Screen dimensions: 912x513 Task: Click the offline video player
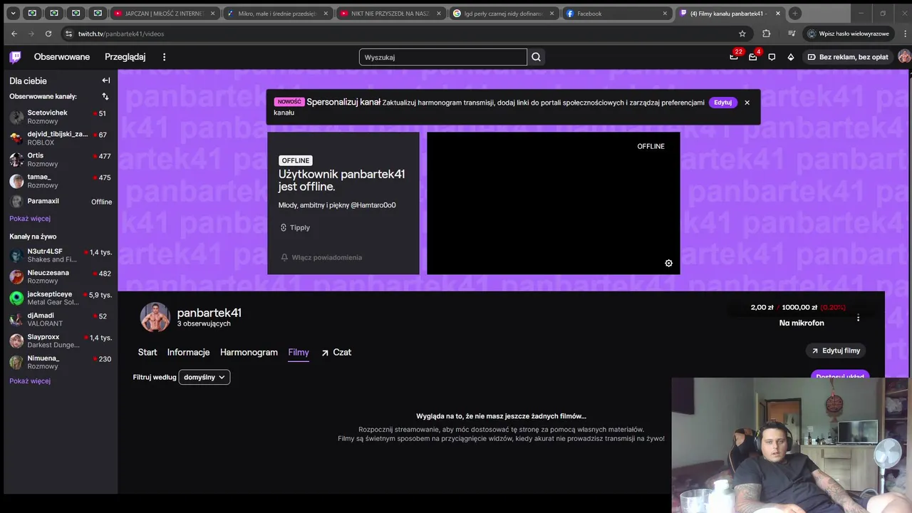coord(554,203)
